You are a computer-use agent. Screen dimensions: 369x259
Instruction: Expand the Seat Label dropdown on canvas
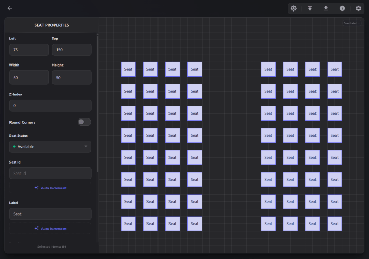352,23
